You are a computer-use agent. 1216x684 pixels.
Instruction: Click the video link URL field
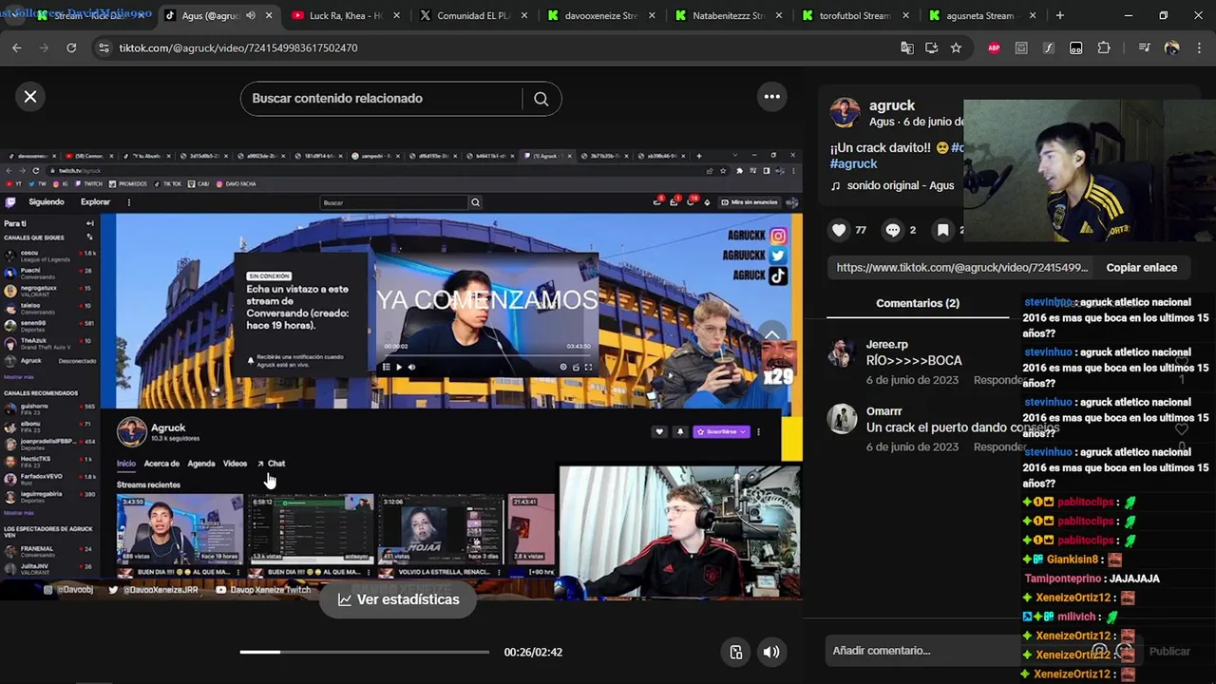(962, 268)
